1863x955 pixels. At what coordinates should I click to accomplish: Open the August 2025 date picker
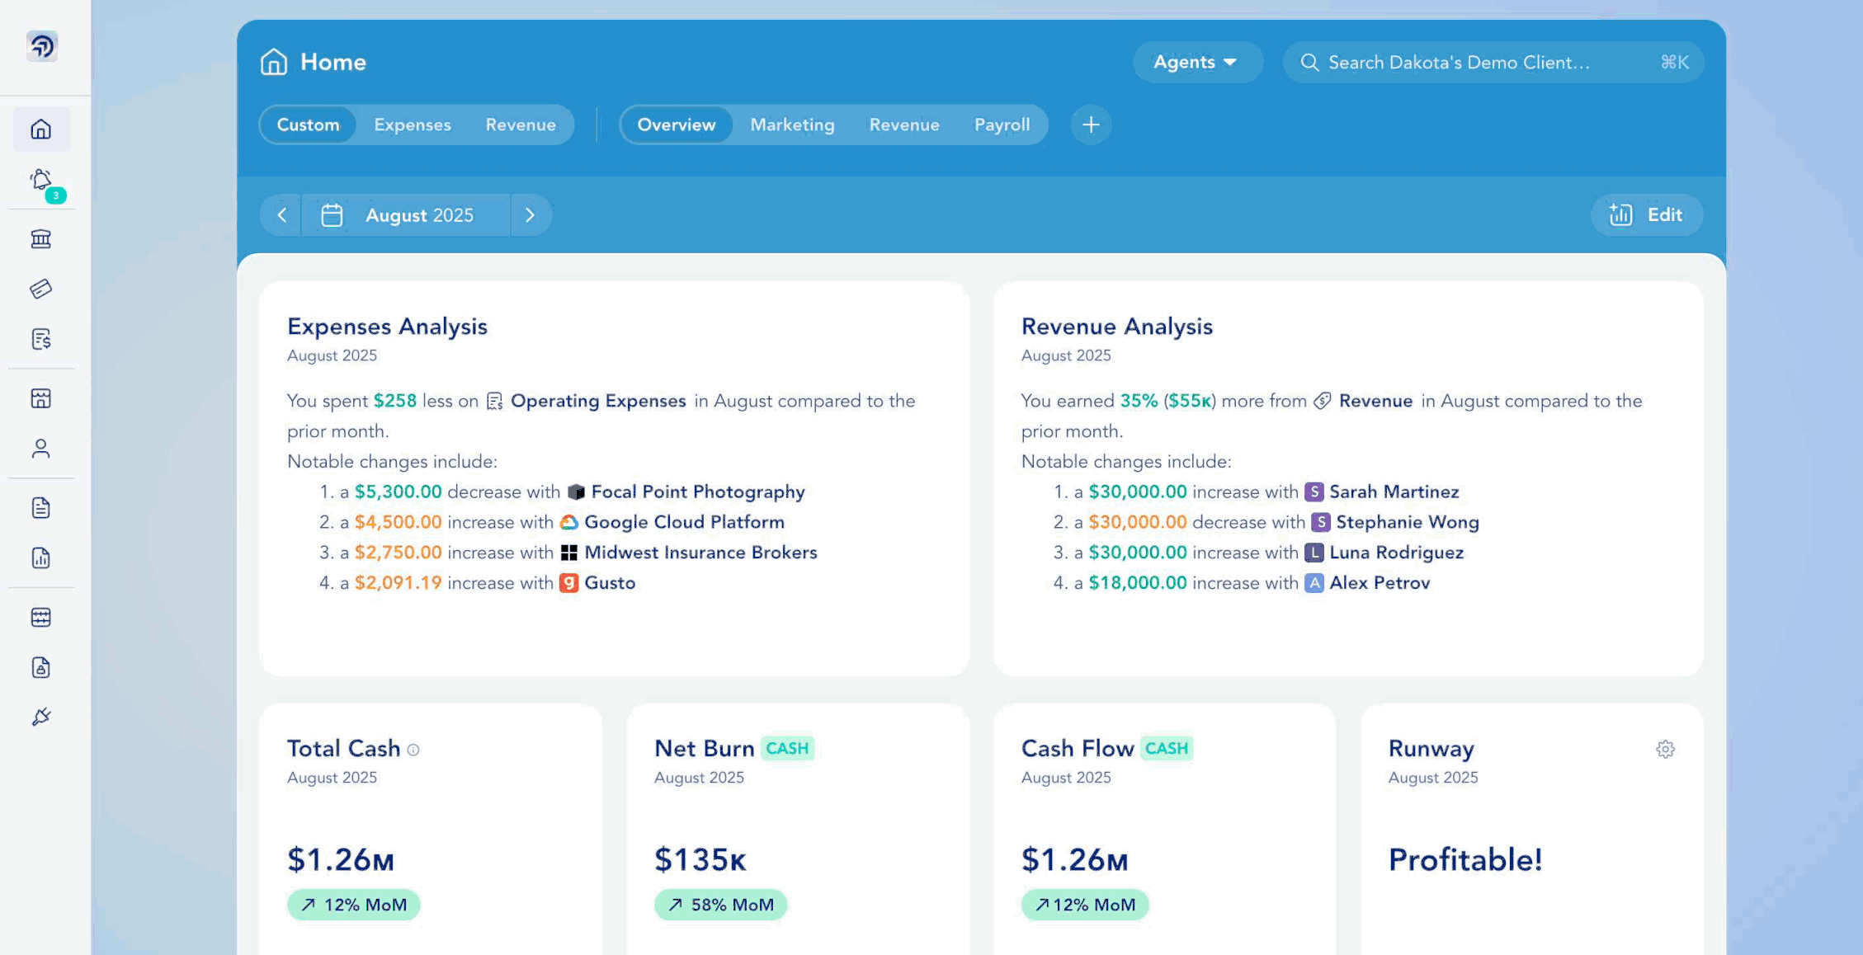(406, 215)
